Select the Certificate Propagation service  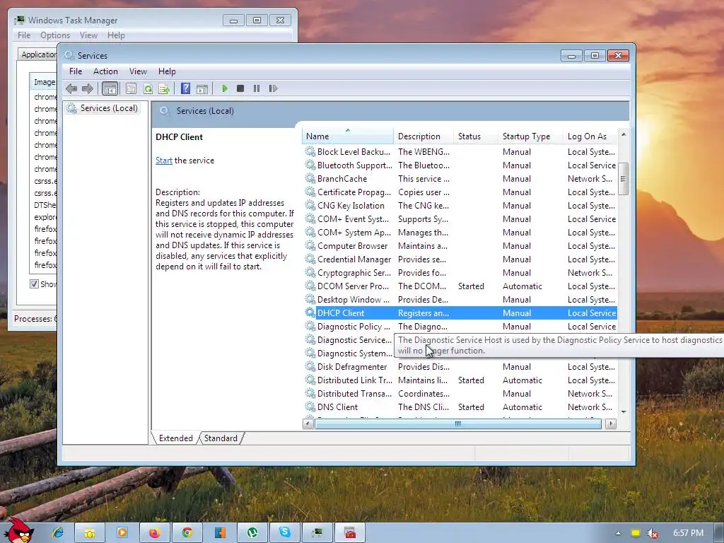point(460,192)
